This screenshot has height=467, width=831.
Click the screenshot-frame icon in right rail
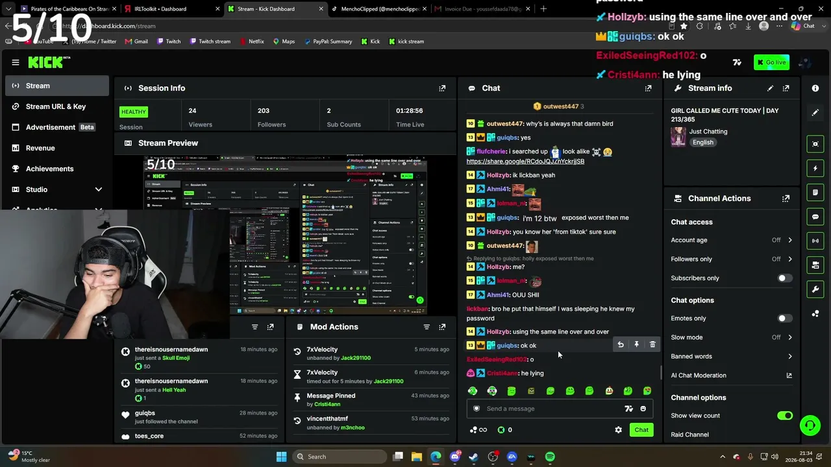point(815,144)
